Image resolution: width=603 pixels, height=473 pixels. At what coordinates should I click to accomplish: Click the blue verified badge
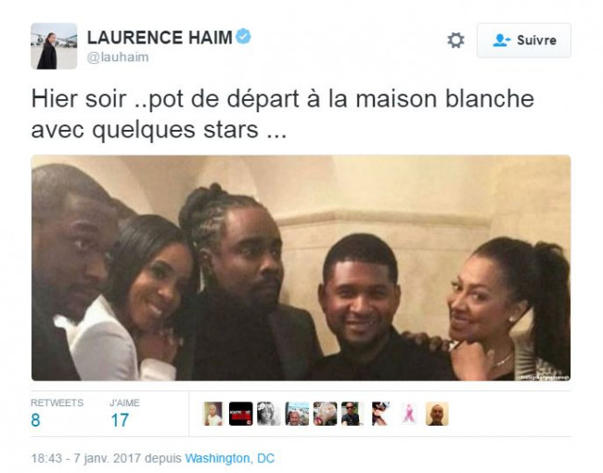click(x=243, y=36)
